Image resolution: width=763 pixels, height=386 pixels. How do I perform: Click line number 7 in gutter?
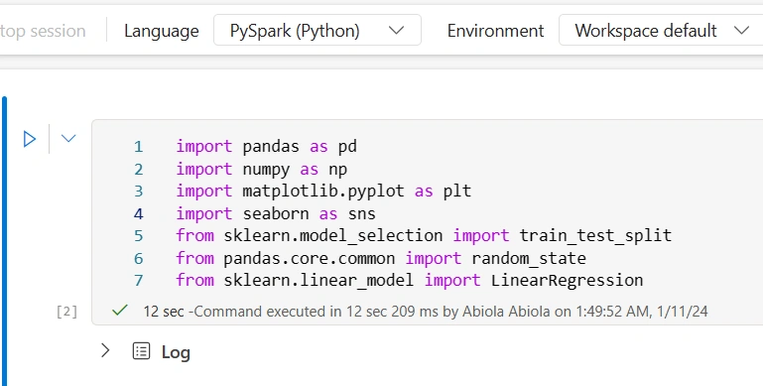pyautogui.click(x=139, y=281)
